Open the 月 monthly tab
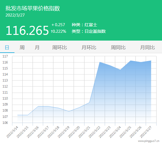 pyautogui.click(x=37, y=47)
